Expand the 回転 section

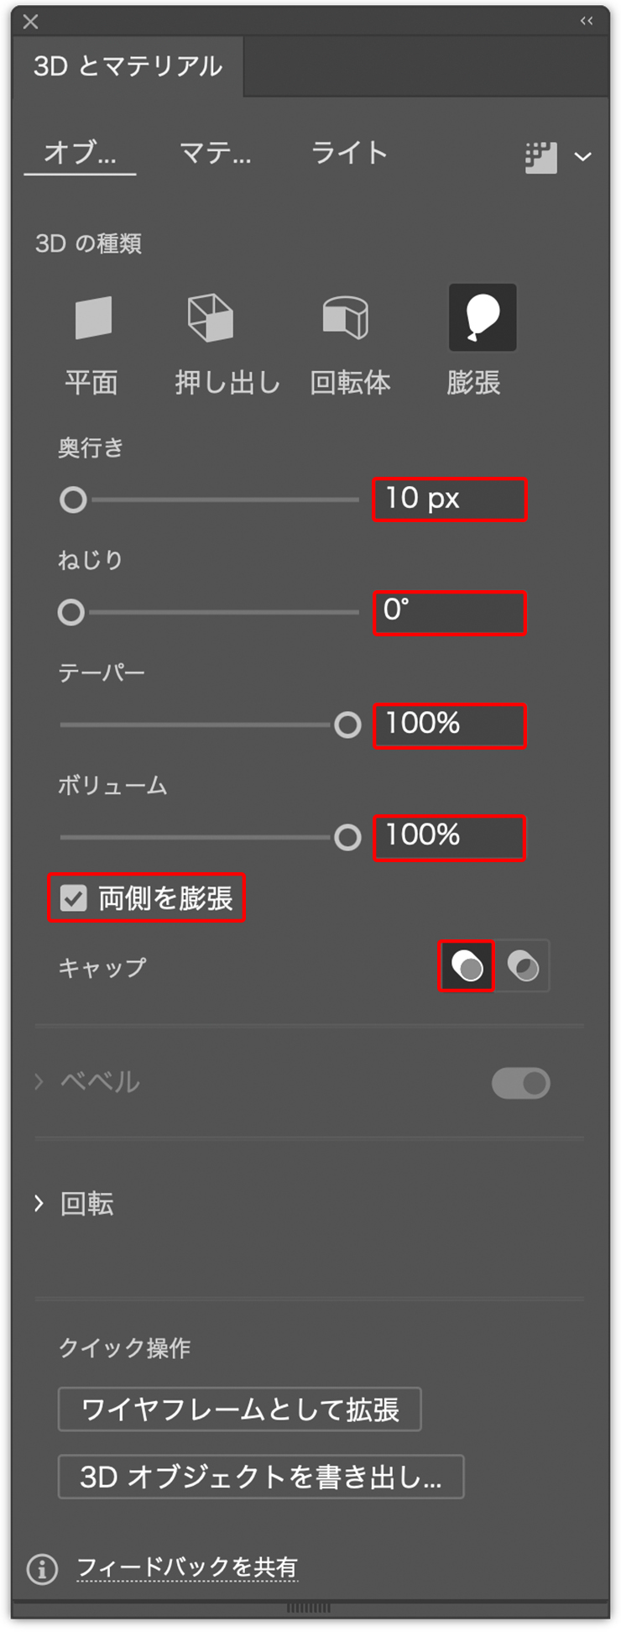pos(39,1204)
